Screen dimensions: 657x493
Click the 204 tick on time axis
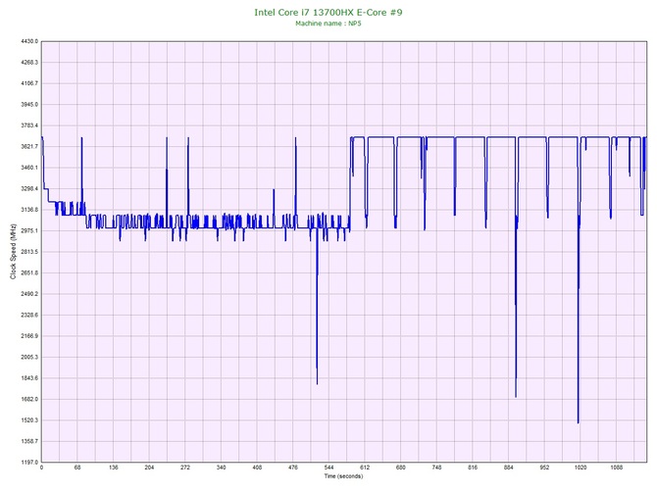click(149, 468)
